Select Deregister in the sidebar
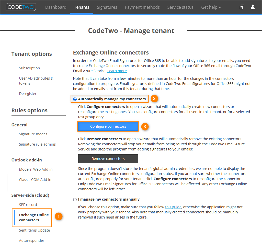Image resolution: width=262 pixels, height=251 pixels. point(28,93)
